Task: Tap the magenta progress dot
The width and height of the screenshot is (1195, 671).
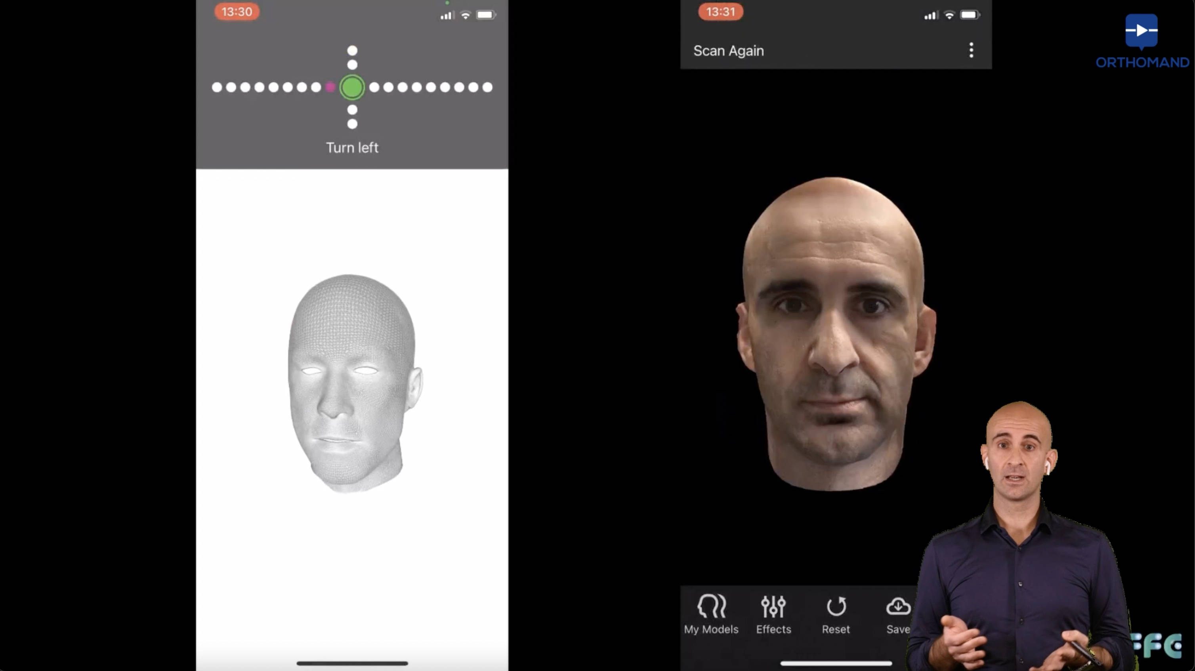Action: pyautogui.click(x=330, y=87)
